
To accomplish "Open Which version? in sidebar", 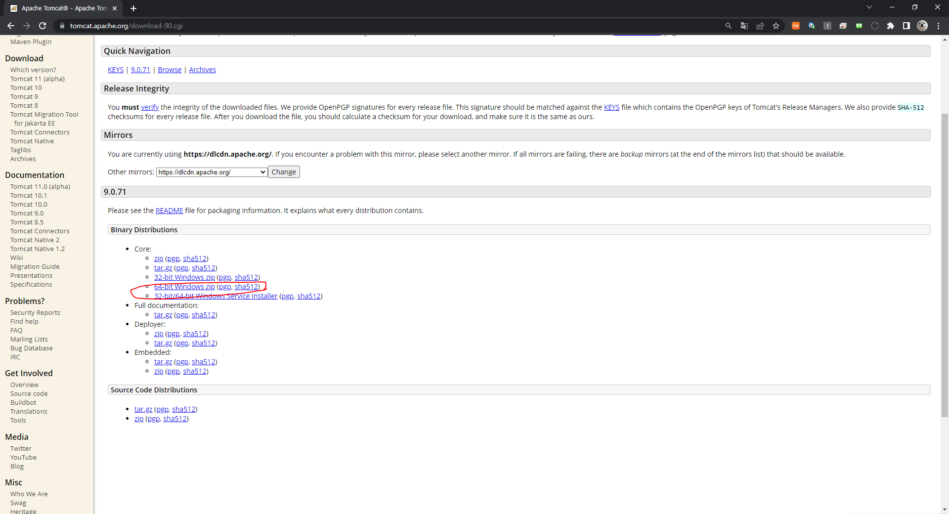I will pos(33,70).
